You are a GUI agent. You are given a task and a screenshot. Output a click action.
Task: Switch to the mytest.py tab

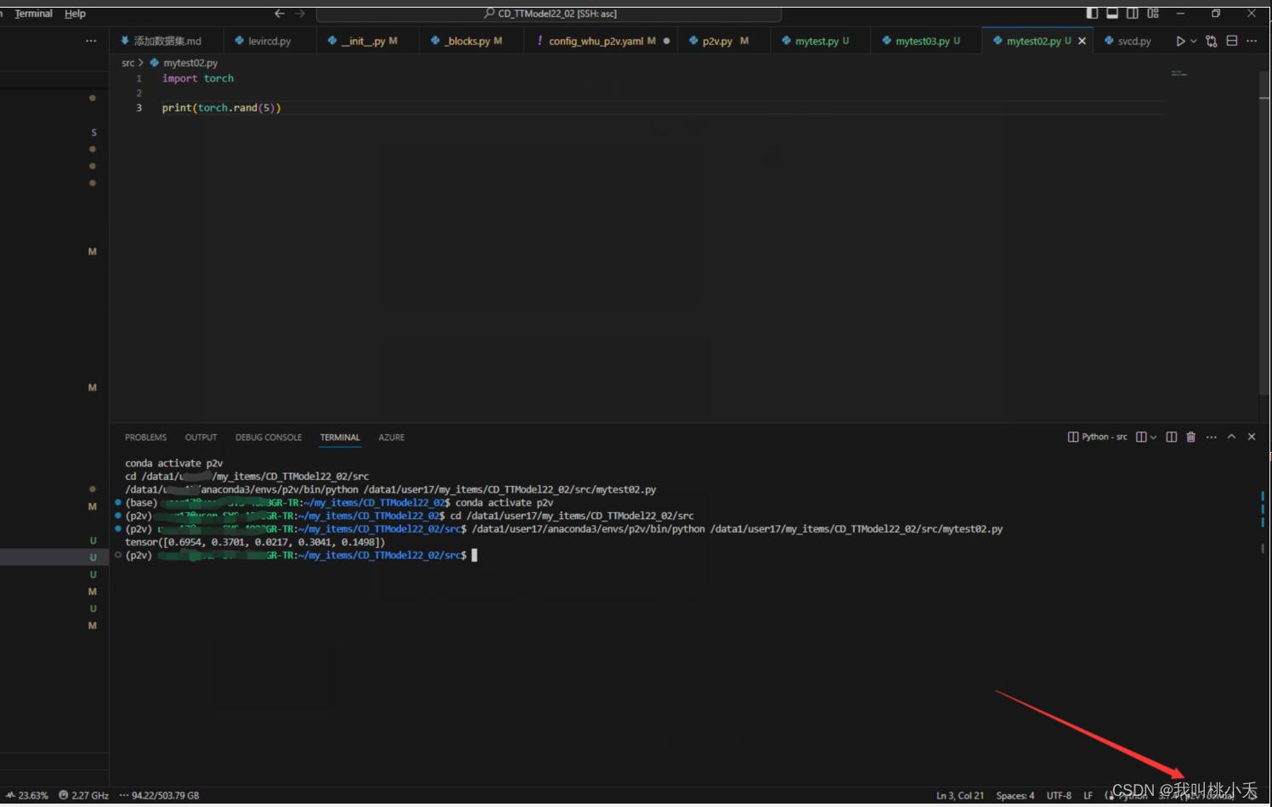[x=820, y=41]
